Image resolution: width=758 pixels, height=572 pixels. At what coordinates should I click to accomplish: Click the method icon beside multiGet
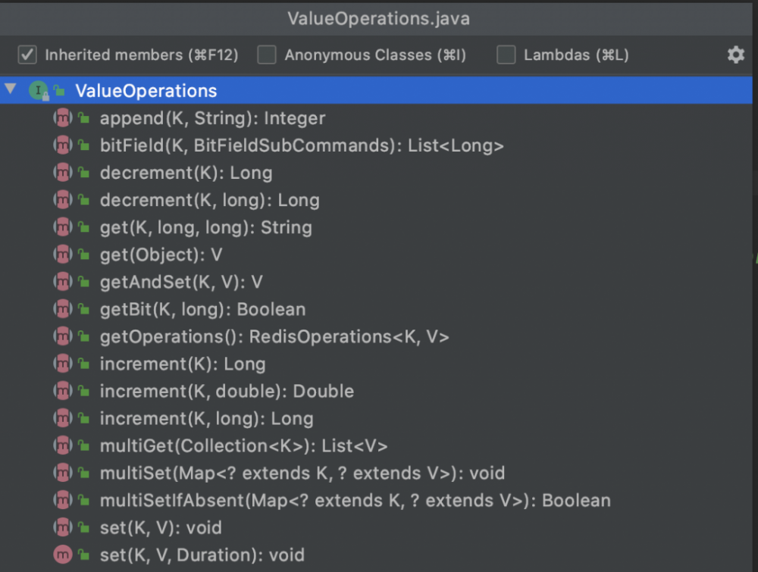pyautogui.click(x=61, y=445)
